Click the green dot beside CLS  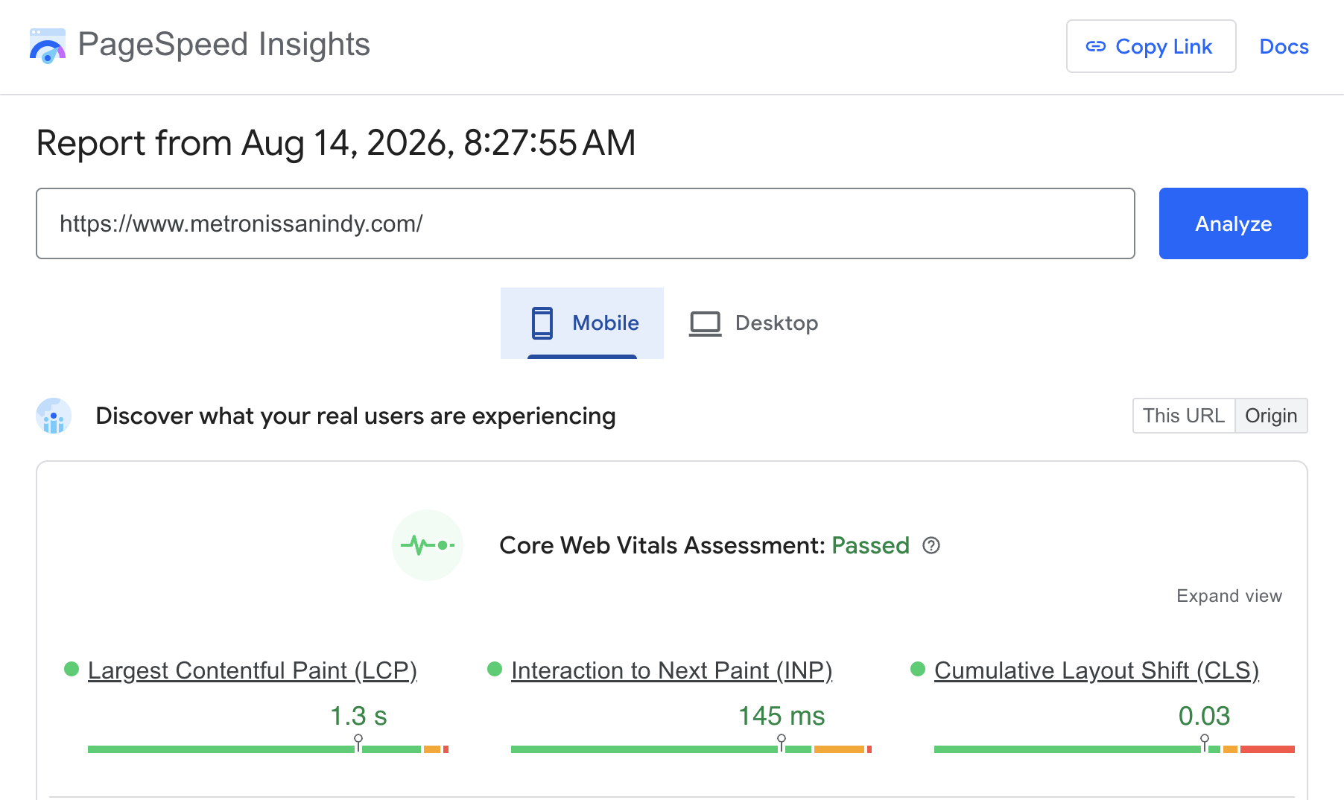pos(918,669)
